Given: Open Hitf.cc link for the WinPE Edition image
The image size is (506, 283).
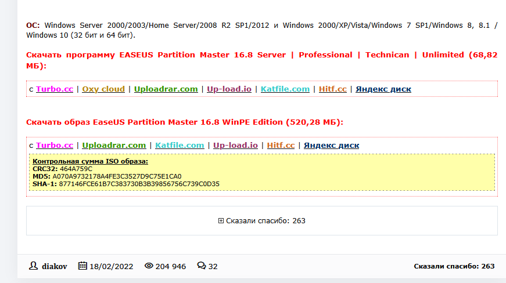Looking at the screenshot, I should (281, 145).
